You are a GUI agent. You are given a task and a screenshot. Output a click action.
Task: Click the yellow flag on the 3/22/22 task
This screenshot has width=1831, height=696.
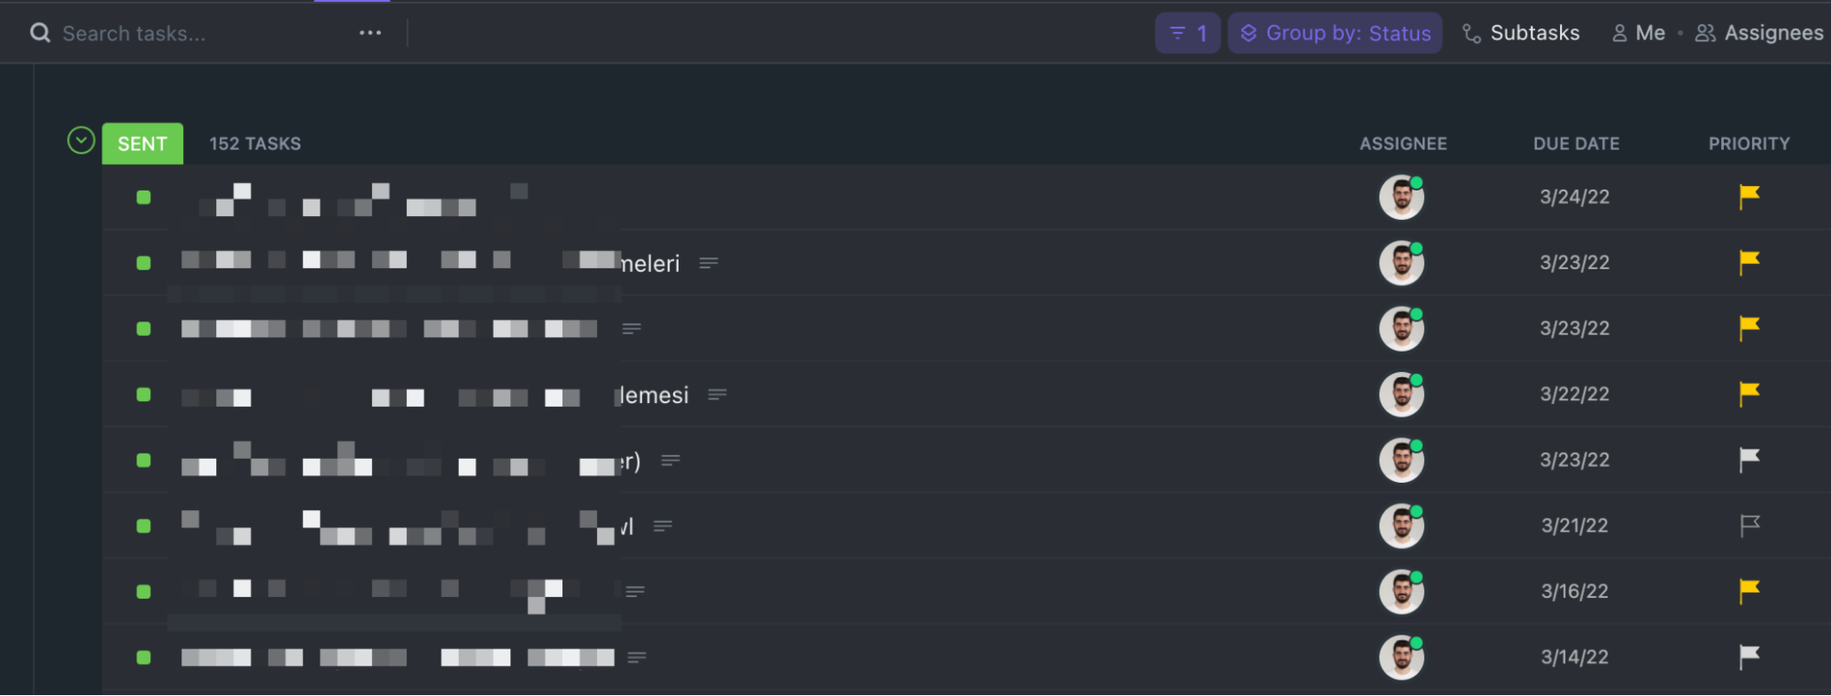pos(1749,394)
